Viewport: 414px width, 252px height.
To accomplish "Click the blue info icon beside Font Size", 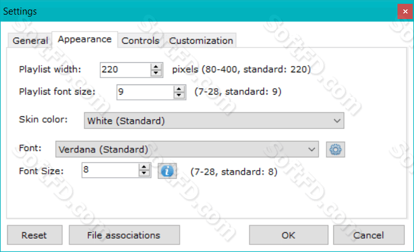I will 167,171.
